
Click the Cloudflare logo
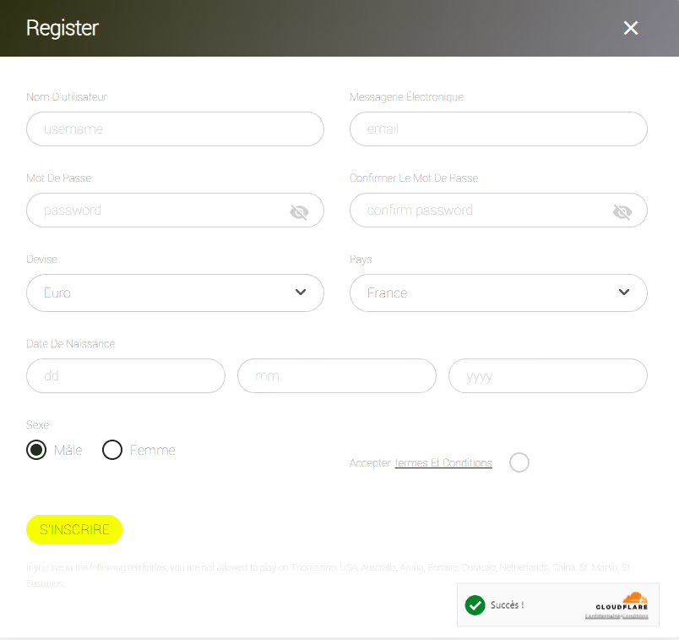pyautogui.click(x=622, y=601)
